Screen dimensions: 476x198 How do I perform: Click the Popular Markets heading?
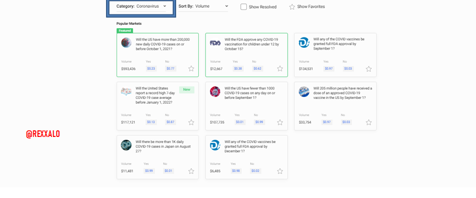[129, 24]
